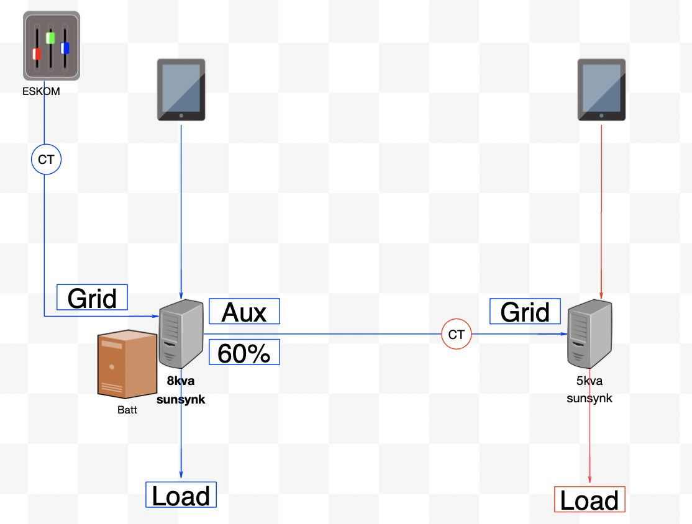The height and width of the screenshot is (524, 692).
Task: Select the right Grid label box
Action: (525, 312)
